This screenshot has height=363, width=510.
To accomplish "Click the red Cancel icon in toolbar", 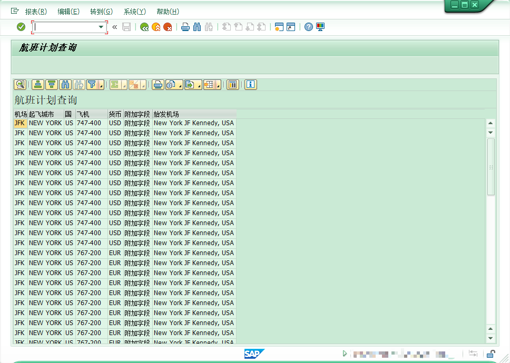I will pyautogui.click(x=168, y=27).
